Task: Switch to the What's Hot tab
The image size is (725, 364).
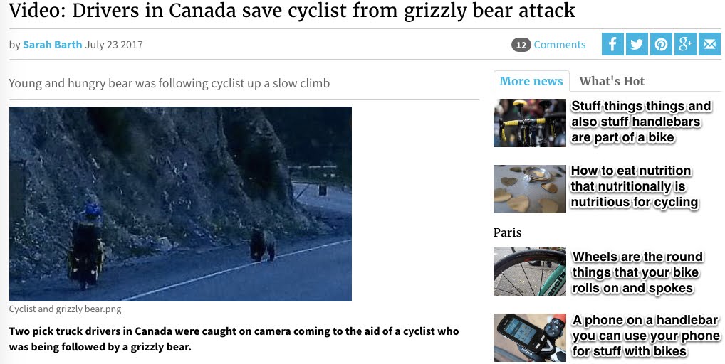Action: click(612, 81)
